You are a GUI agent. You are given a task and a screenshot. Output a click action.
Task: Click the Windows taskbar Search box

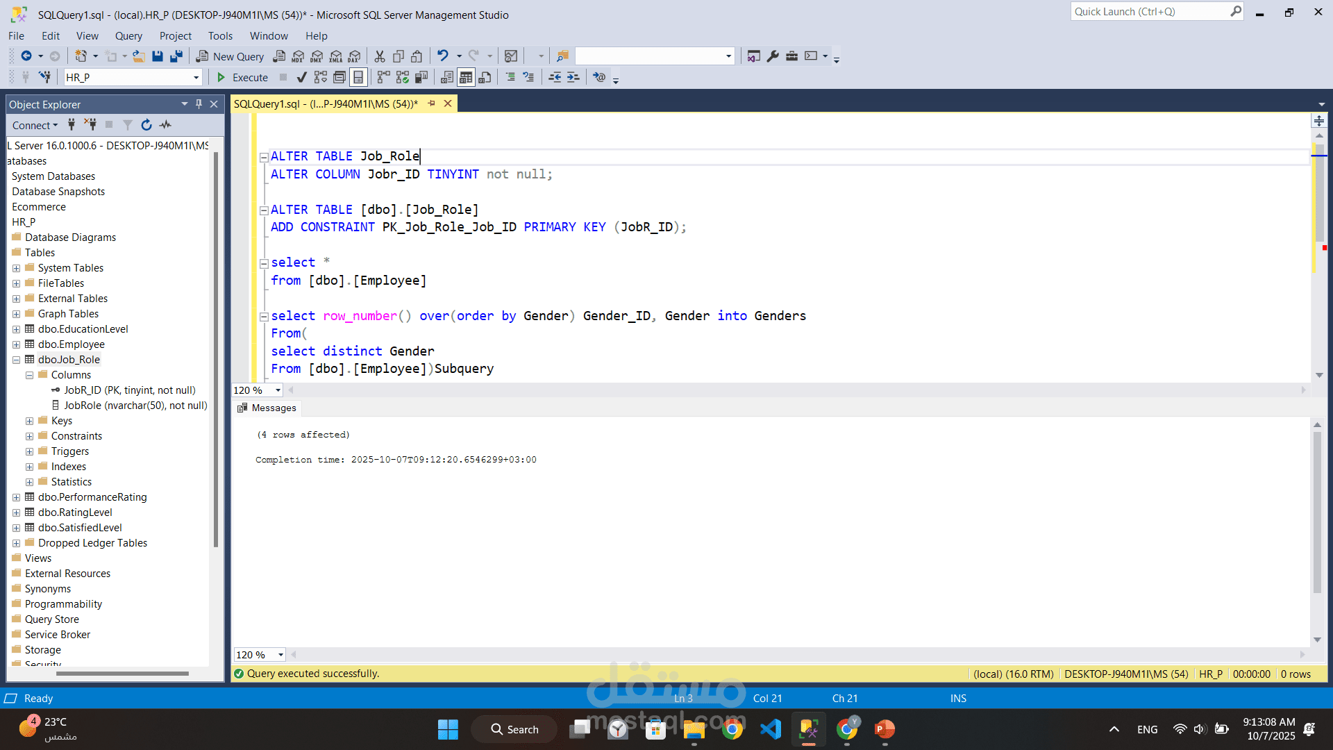514,729
